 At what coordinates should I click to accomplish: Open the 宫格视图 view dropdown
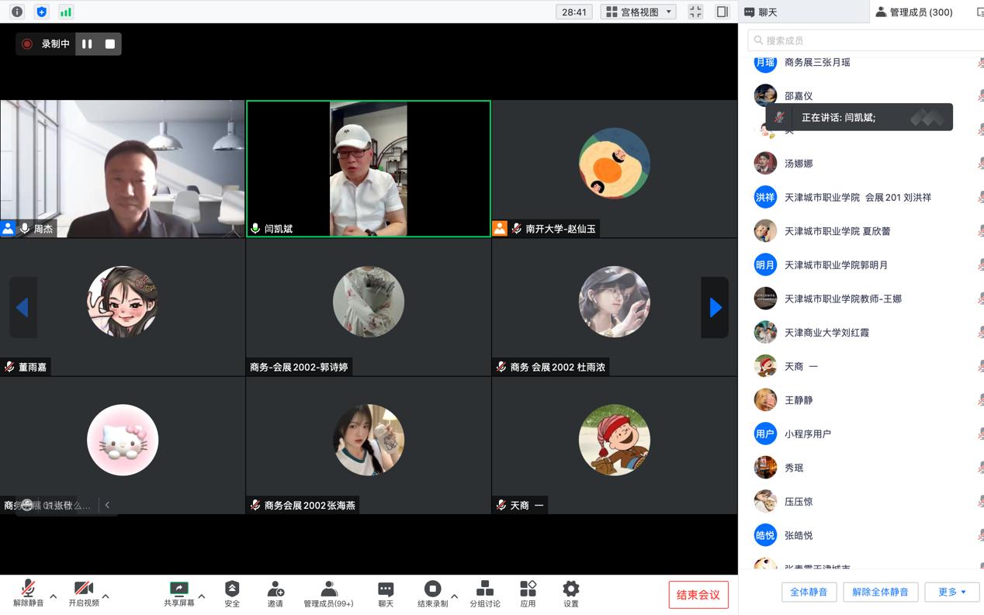(639, 12)
